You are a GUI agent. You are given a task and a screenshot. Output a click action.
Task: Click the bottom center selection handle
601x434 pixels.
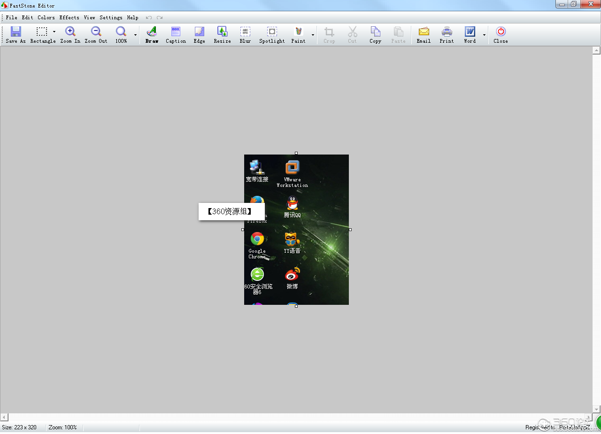click(296, 306)
